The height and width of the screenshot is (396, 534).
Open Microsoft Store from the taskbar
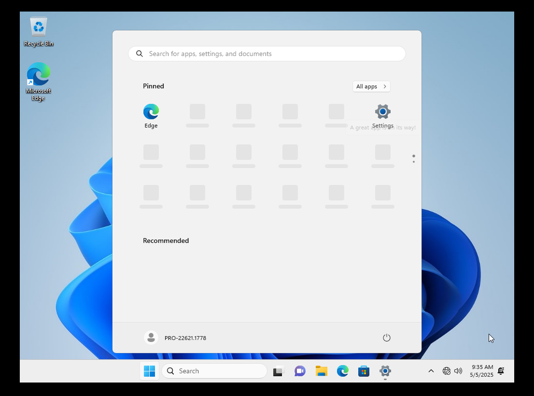364,371
